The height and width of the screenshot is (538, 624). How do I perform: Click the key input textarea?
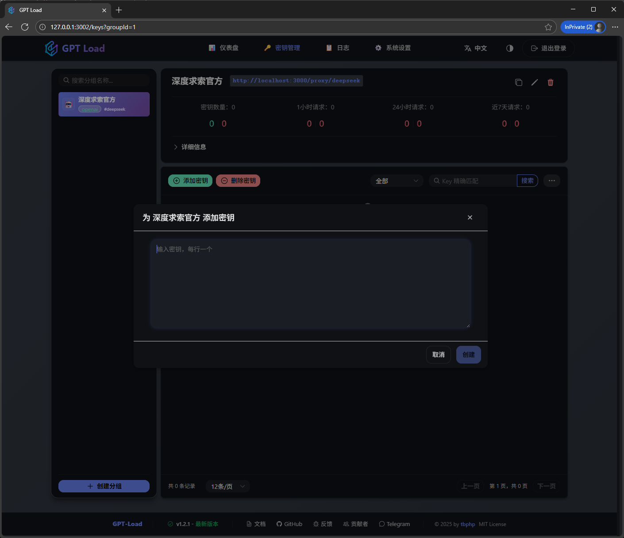pos(310,284)
